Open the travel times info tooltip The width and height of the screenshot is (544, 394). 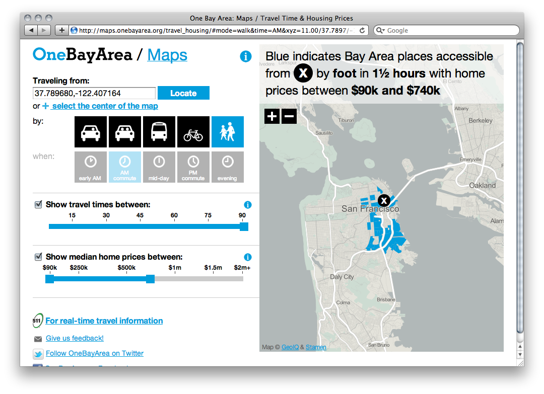coord(247,205)
